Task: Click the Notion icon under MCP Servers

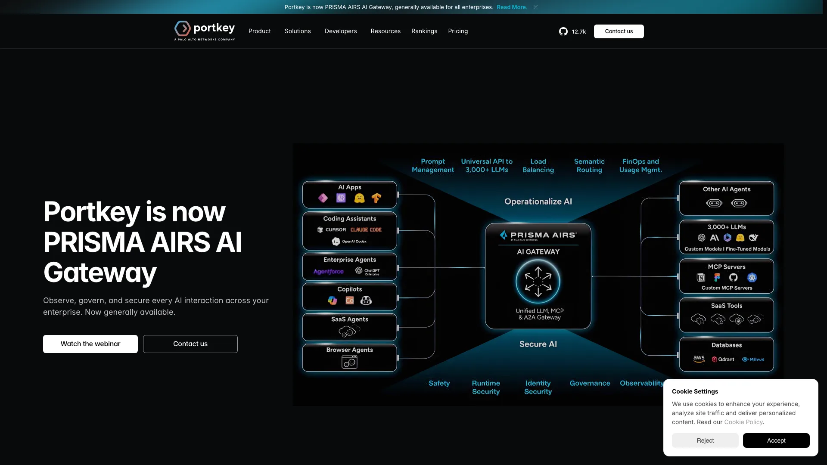Action: [x=701, y=278]
